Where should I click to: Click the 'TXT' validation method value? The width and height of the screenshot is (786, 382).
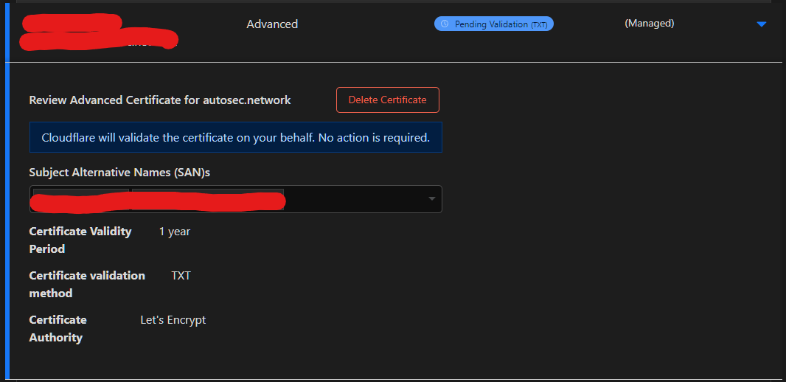click(181, 276)
